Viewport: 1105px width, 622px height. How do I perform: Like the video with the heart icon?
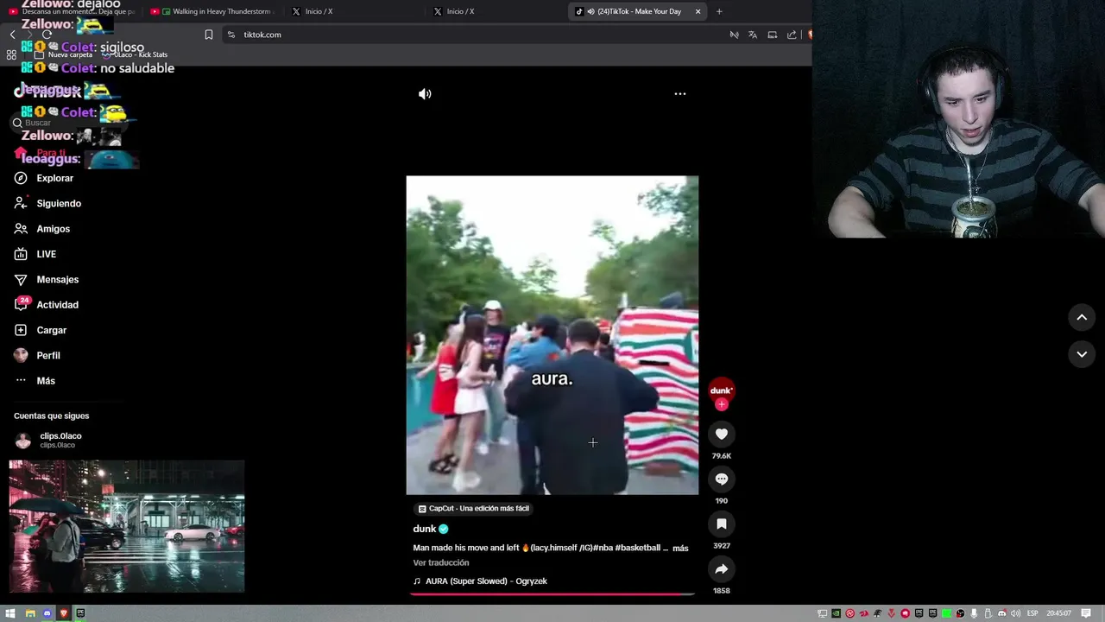pyautogui.click(x=722, y=434)
